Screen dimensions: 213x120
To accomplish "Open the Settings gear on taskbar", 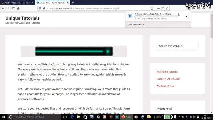I will pos(98,117).
